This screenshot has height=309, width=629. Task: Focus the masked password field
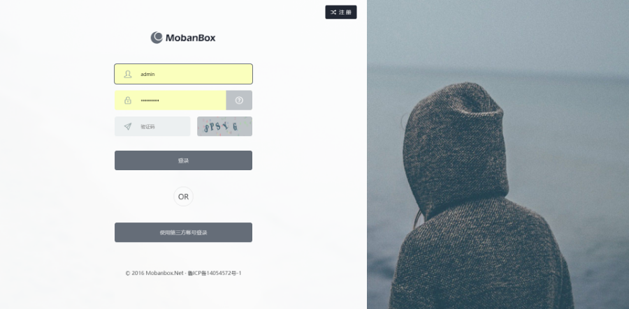(x=171, y=100)
